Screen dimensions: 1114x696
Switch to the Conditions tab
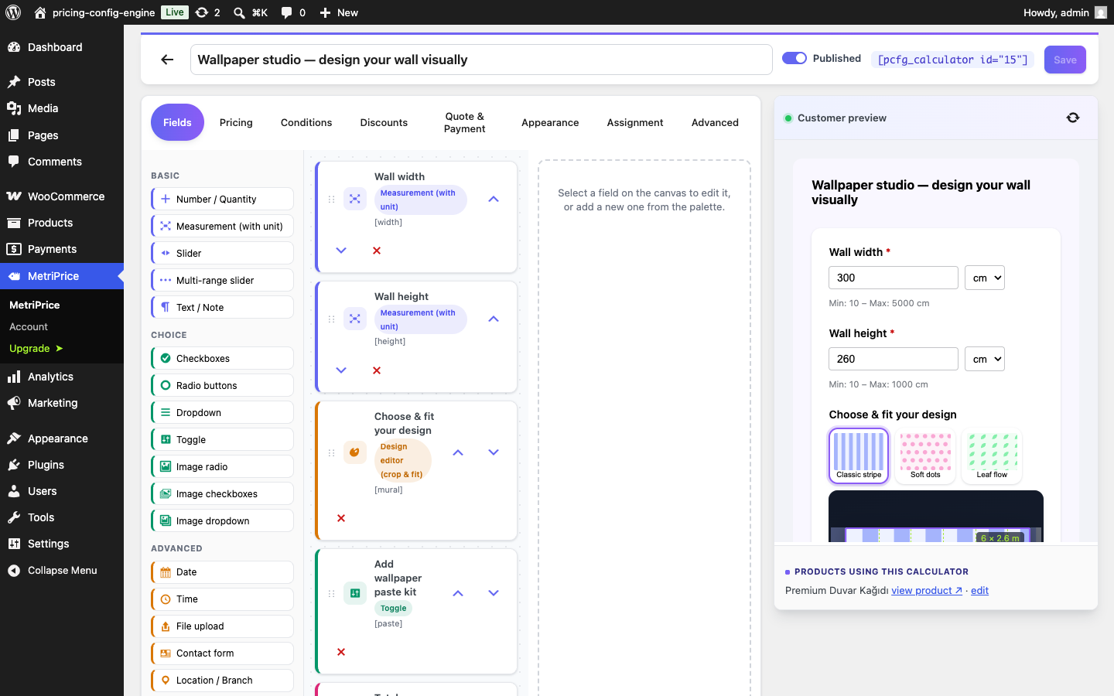tap(306, 122)
